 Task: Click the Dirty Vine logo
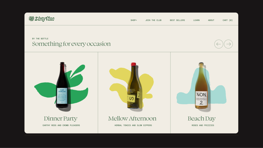(x=42, y=19)
